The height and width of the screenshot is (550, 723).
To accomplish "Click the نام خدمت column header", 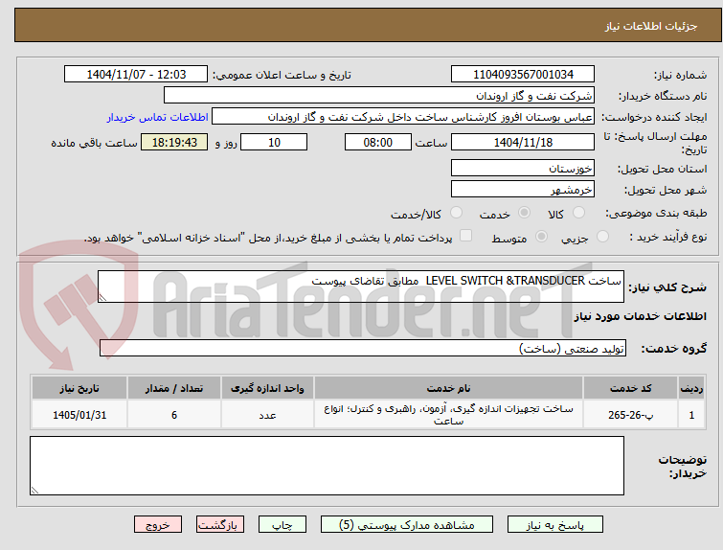I will click(x=448, y=388).
